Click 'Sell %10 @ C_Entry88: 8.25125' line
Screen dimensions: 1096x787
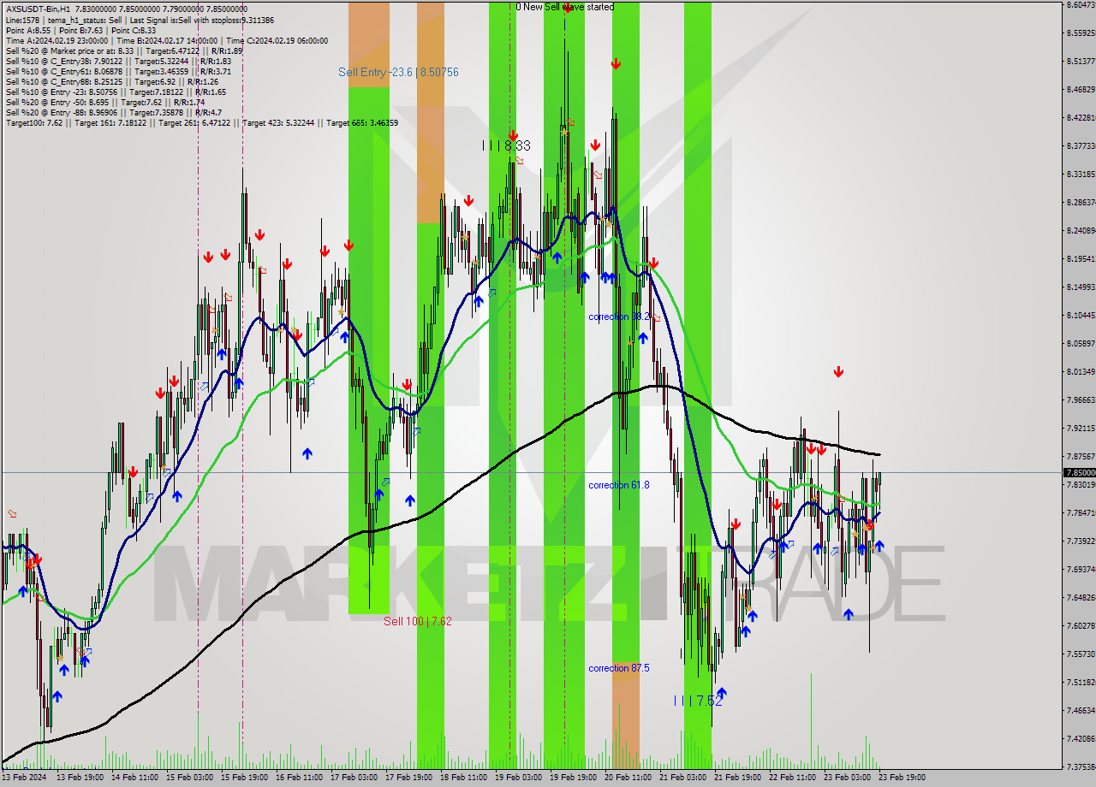112,81
